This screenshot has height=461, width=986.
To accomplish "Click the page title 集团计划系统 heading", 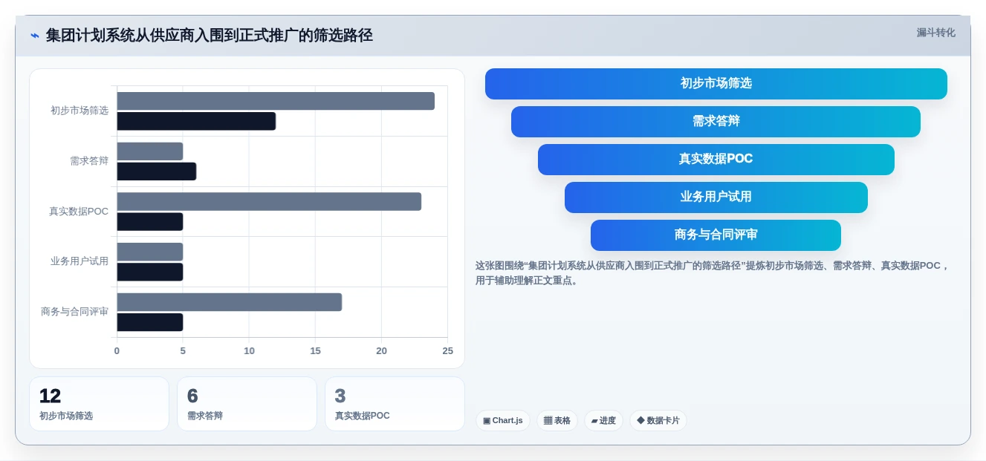I will pos(209,35).
